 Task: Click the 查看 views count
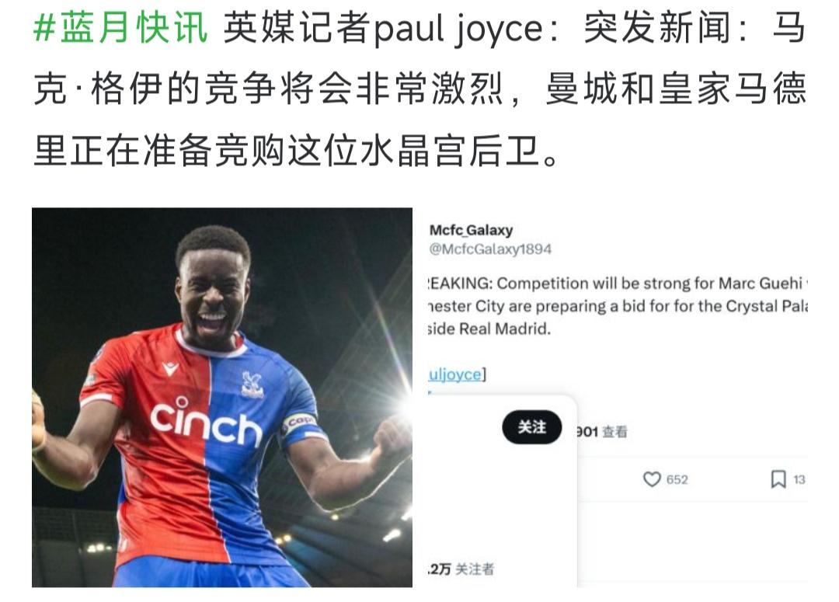click(x=601, y=432)
